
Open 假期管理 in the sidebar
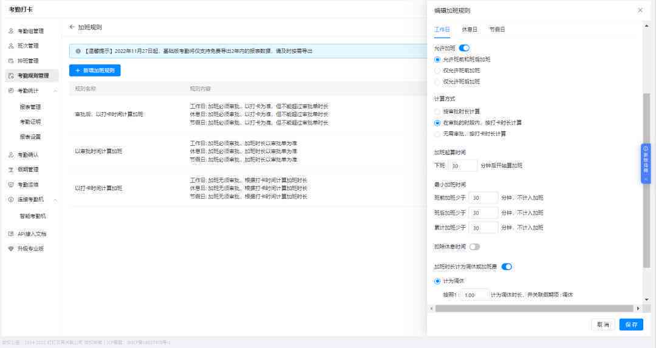click(x=28, y=170)
